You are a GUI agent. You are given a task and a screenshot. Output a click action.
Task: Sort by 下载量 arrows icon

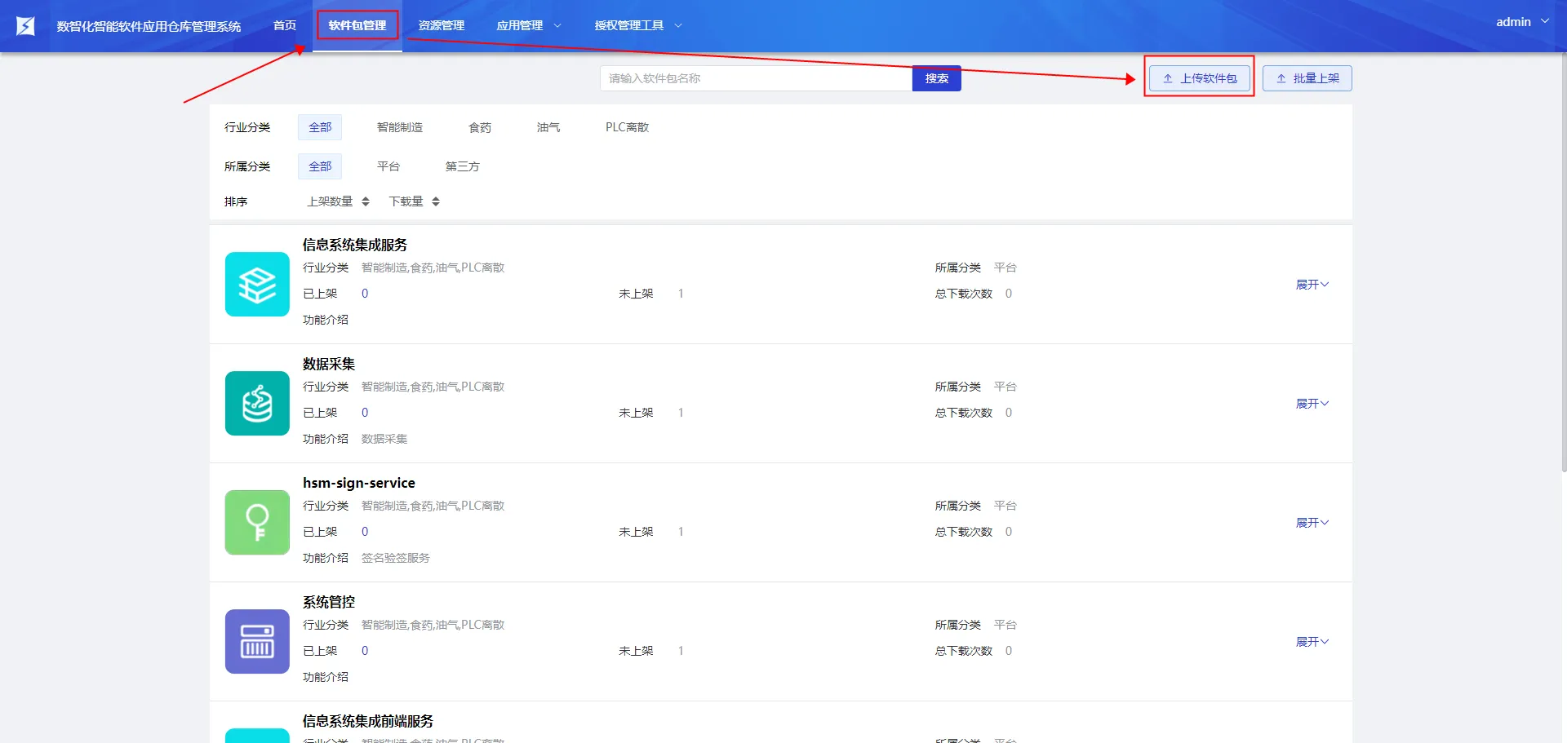tap(436, 201)
